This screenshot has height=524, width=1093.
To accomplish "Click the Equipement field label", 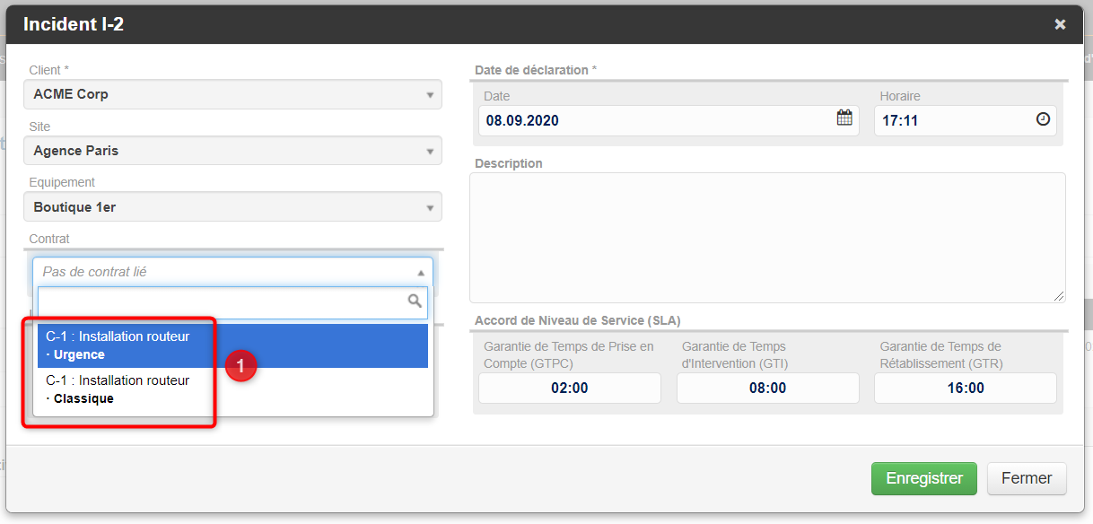I will (62, 182).
